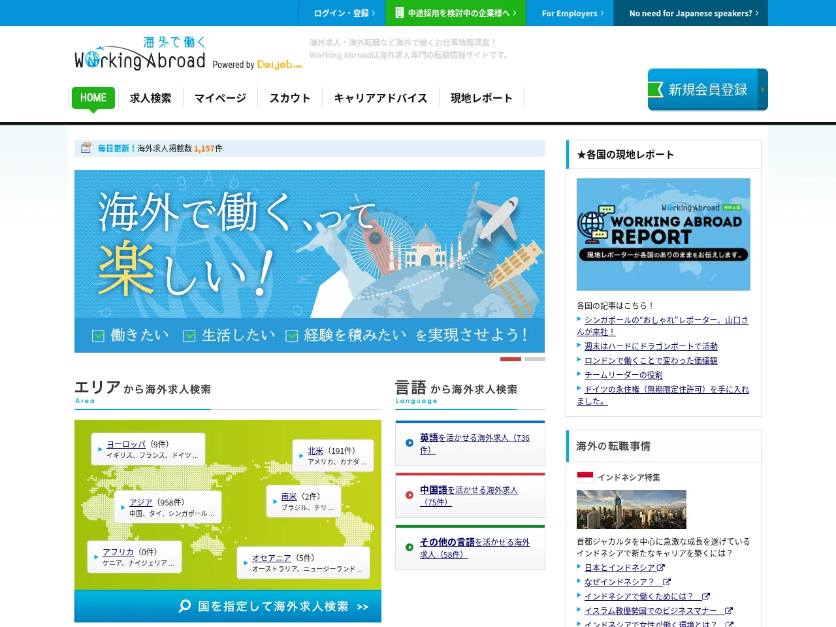
Task: Click the notepad icon beside 毎日更新
Action: (x=86, y=148)
